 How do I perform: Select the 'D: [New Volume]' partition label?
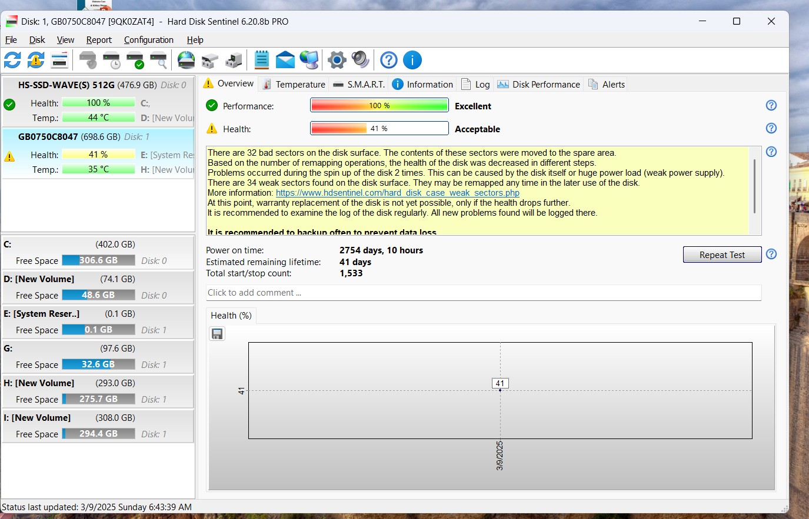39,279
